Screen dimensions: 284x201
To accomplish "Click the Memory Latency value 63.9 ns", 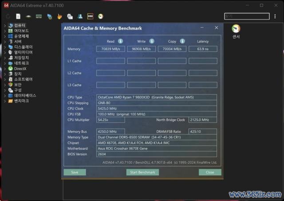I will 203,49.
